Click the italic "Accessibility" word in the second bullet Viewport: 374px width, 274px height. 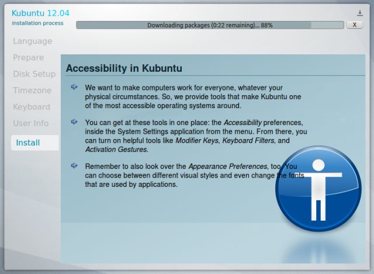(x=243, y=123)
